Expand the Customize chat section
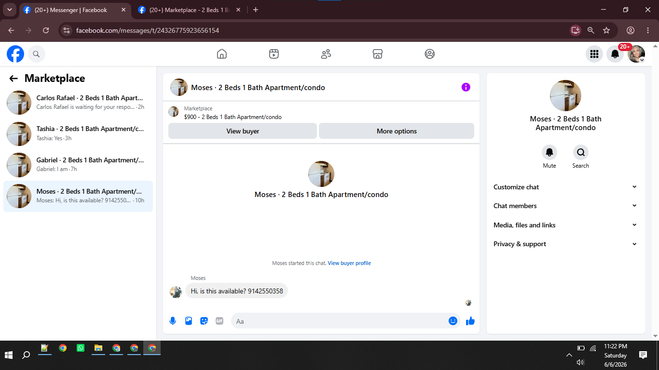 tap(565, 187)
